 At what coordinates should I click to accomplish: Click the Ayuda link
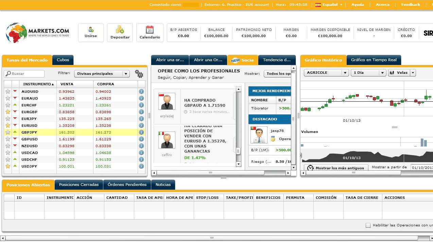(358, 5)
